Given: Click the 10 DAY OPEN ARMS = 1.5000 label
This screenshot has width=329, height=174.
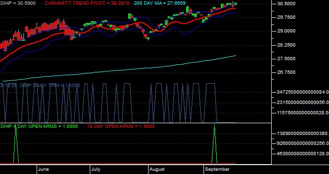Looking at the screenshot, I should 121,127.
